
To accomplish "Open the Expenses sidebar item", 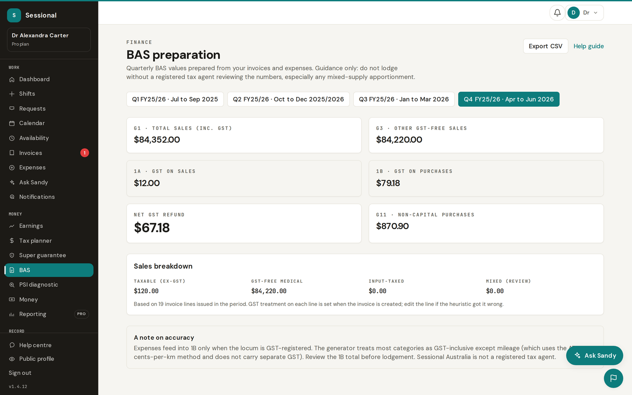I will pyautogui.click(x=49, y=168).
